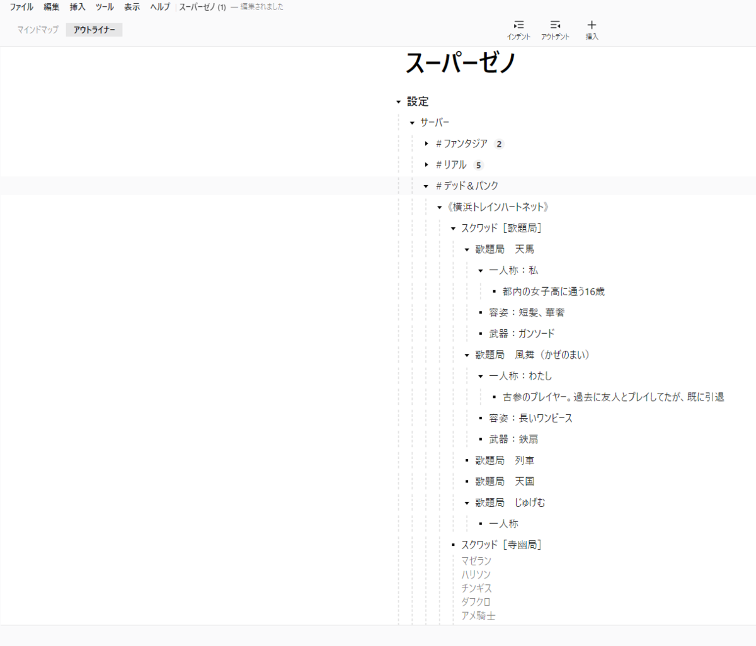Open the 挿入 menu in menu bar

(77, 7)
